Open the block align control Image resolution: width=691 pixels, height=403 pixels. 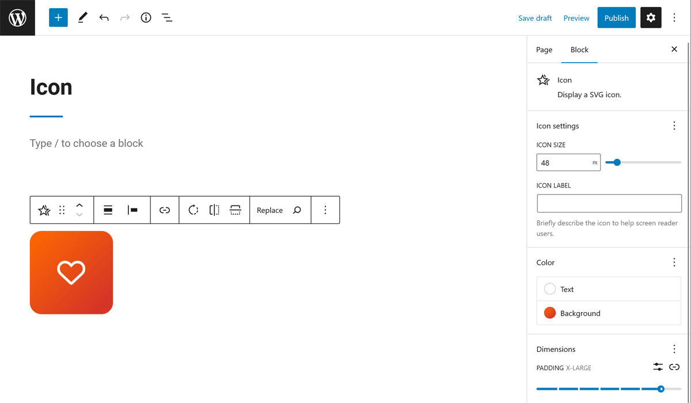(x=108, y=210)
